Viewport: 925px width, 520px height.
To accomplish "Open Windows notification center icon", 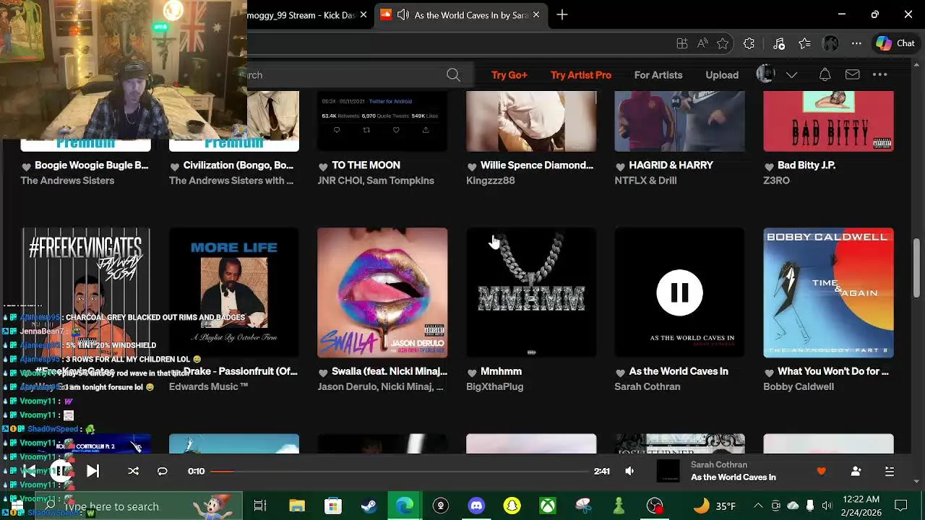I will [x=901, y=506].
